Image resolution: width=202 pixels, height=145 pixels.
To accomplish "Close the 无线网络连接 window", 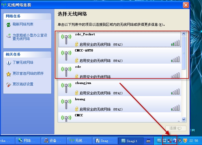I will (x=186, y=5).
